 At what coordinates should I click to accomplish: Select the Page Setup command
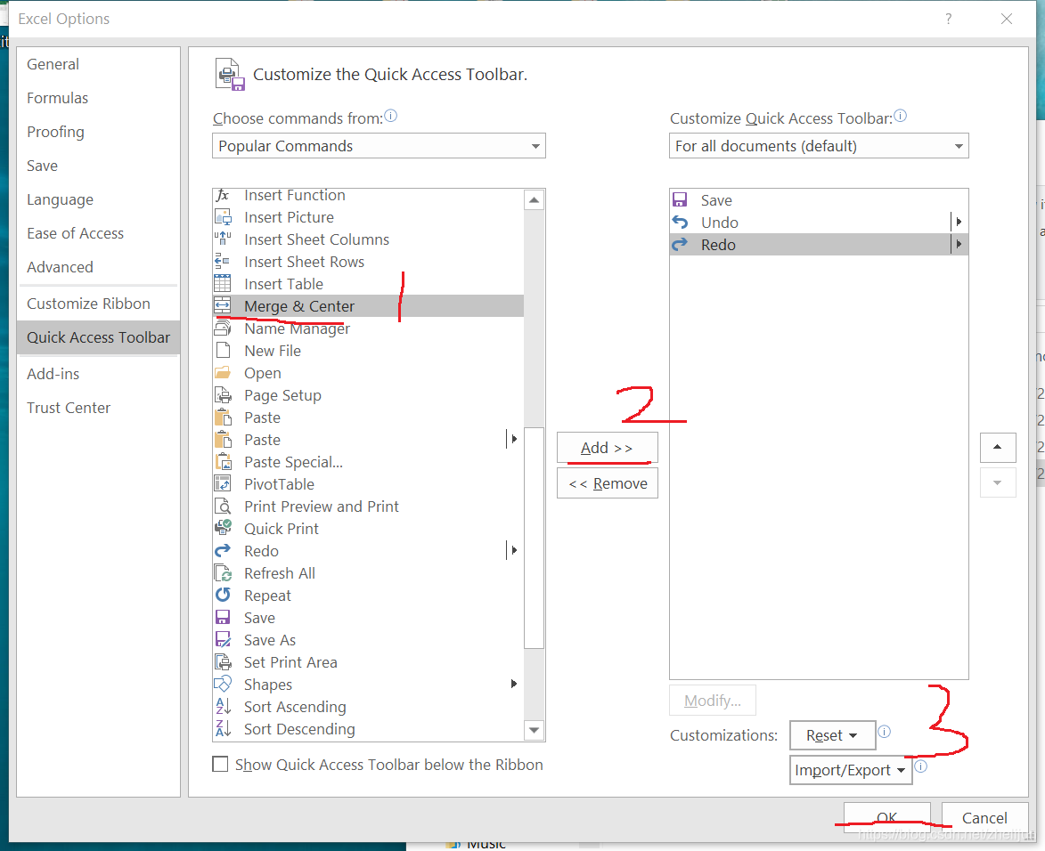coord(368,395)
